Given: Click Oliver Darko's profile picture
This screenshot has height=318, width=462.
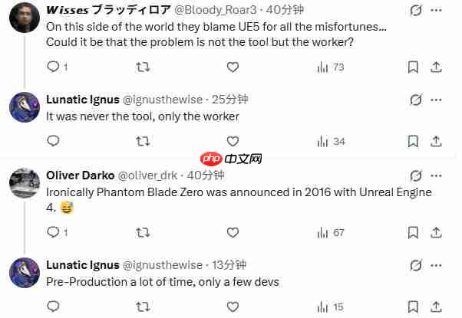Looking at the screenshot, I should point(24,184).
